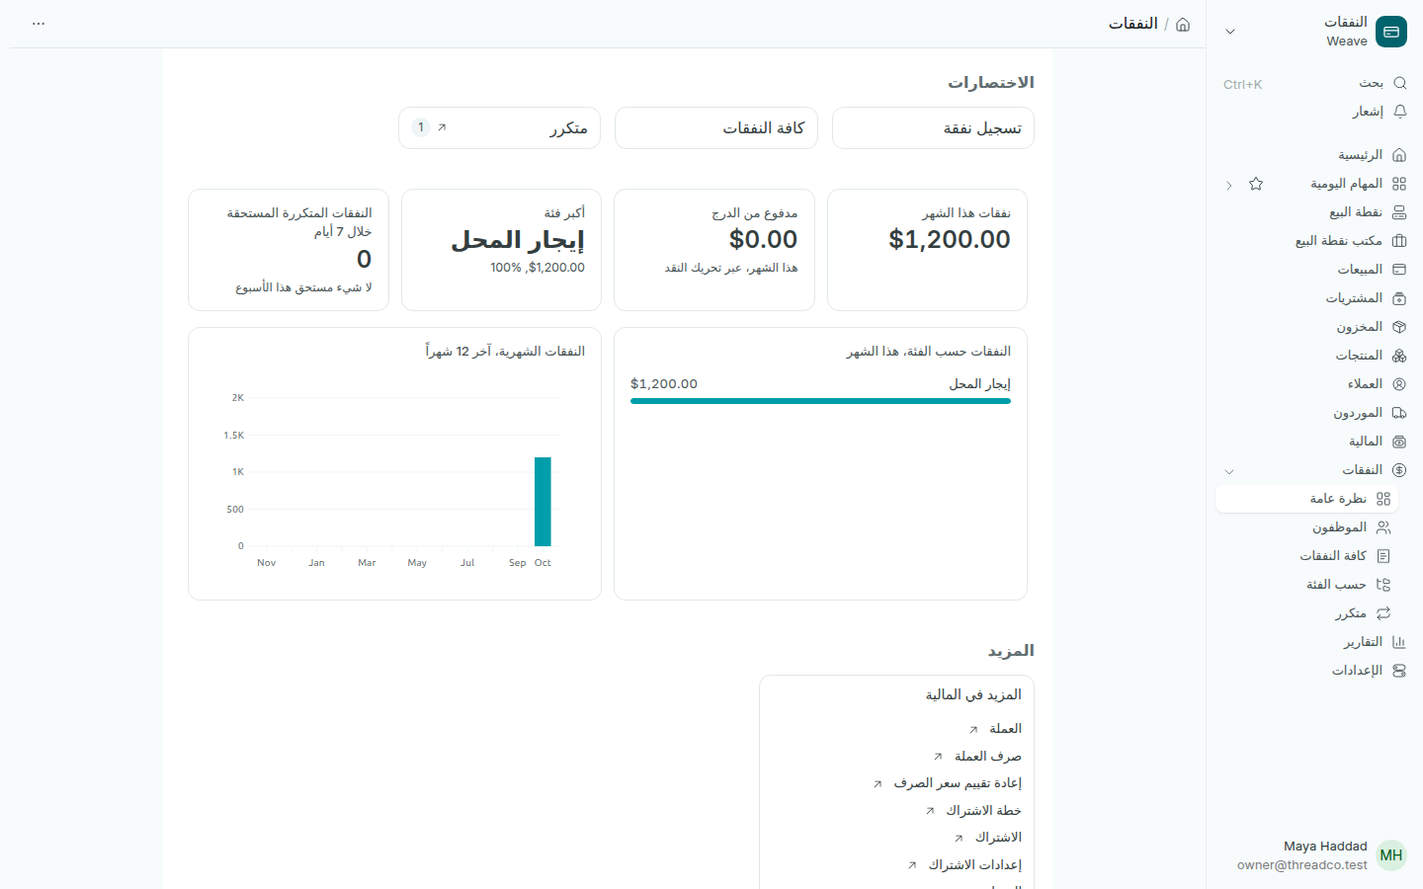
Task: Click the متكرر shortcut with badge 1
Action: click(x=499, y=128)
